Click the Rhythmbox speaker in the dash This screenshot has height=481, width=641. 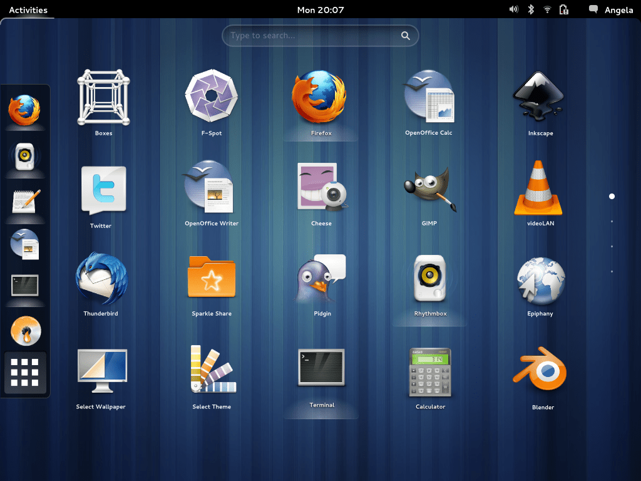tap(24, 156)
